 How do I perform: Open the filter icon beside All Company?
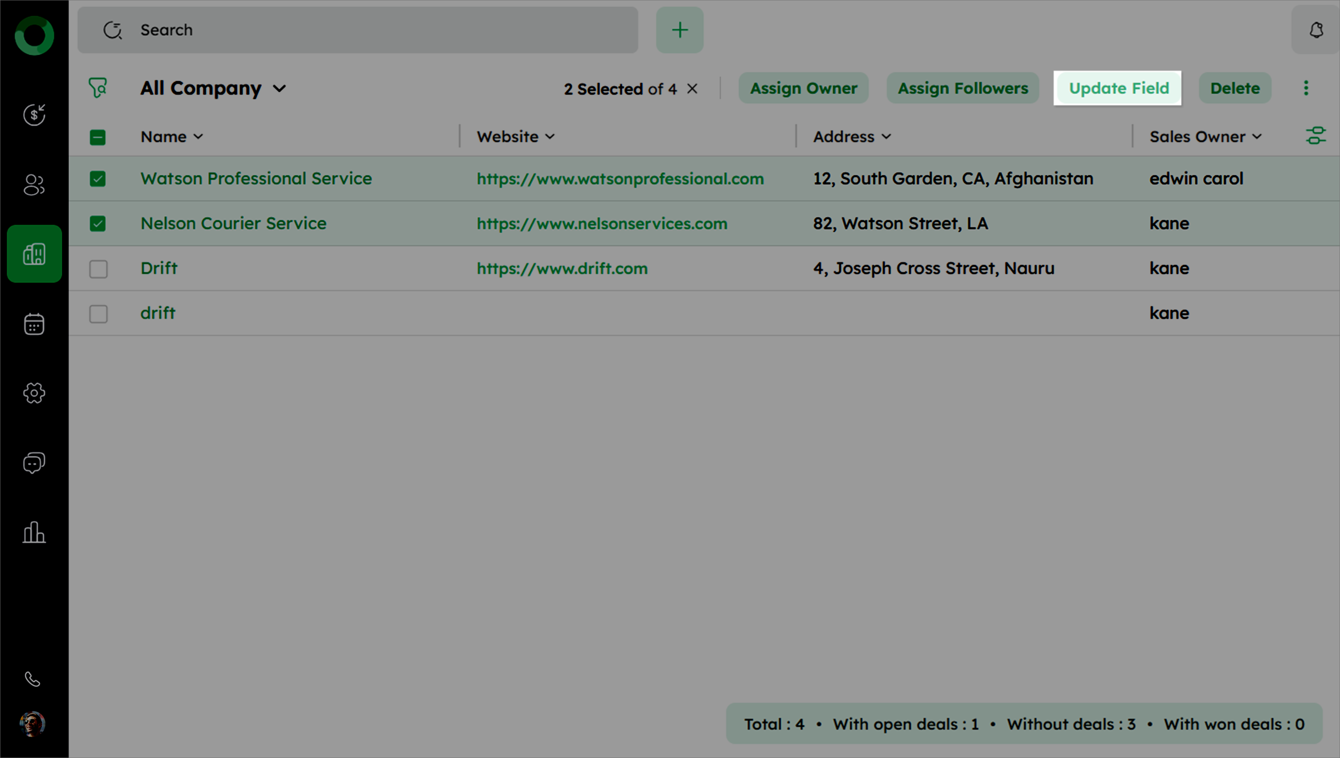(x=98, y=87)
